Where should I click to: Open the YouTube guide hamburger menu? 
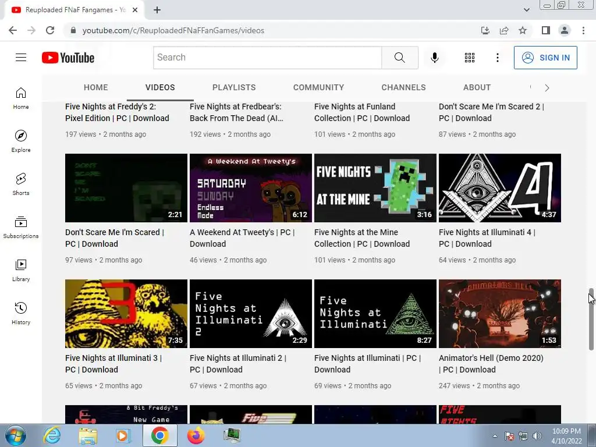(x=21, y=58)
